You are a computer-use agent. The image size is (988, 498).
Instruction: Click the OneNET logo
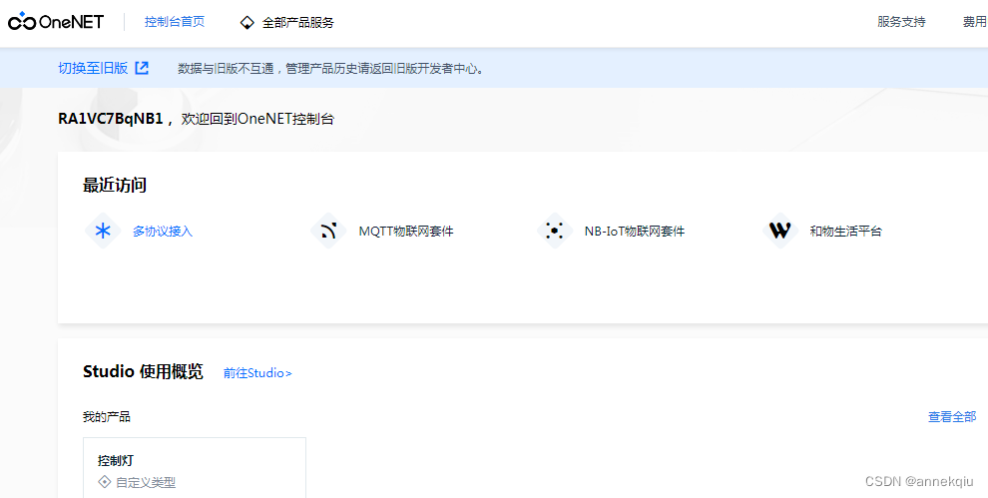tap(56, 23)
